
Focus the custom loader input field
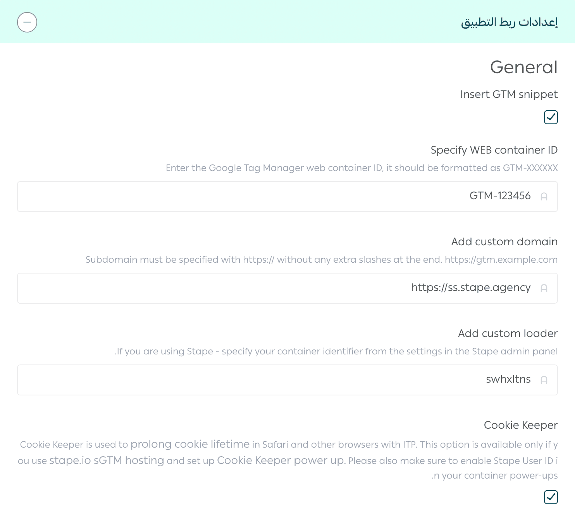point(287,380)
